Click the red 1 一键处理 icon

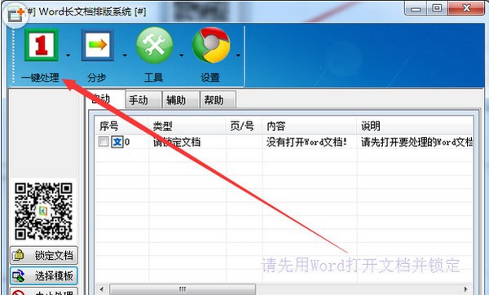[42, 45]
